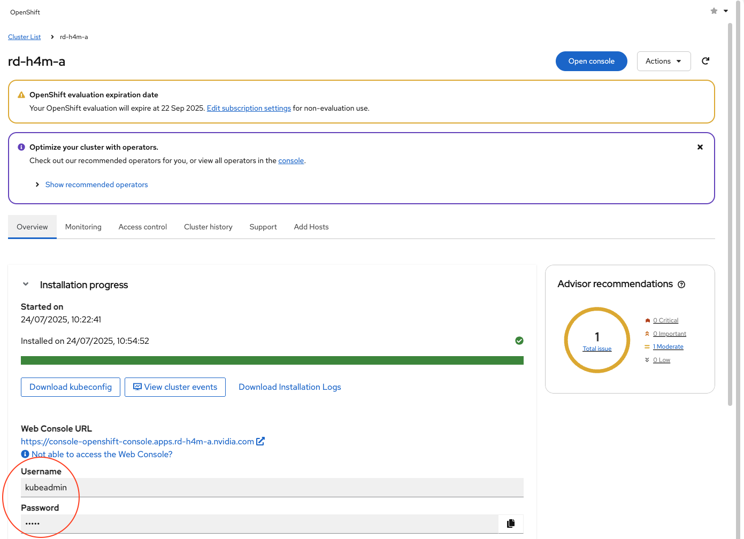Click Download kubeconfig button

[71, 387]
